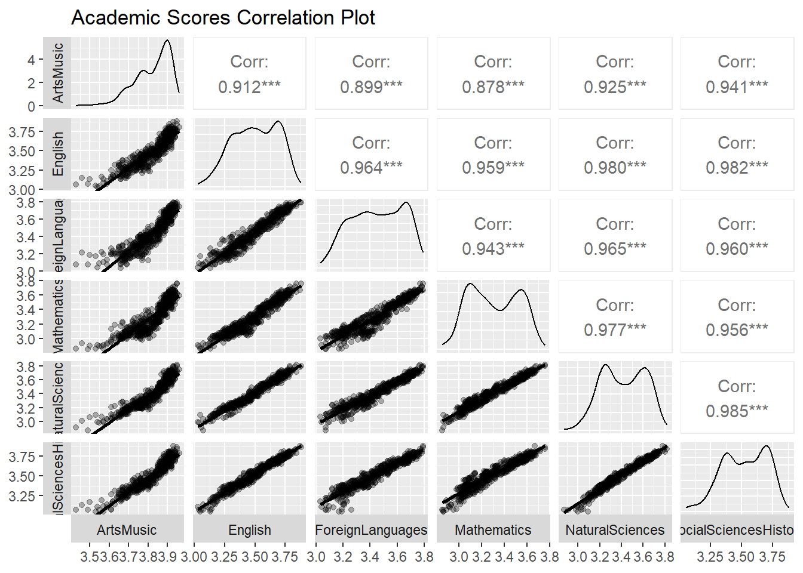The width and height of the screenshot is (803, 573).
Task: Click the English versus ArtsMusic scatter plot
Action: (x=127, y=154)
